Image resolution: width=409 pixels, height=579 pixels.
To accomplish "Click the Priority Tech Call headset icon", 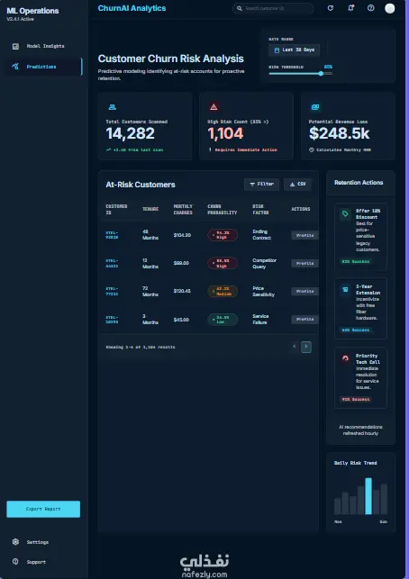I will 345,358.
